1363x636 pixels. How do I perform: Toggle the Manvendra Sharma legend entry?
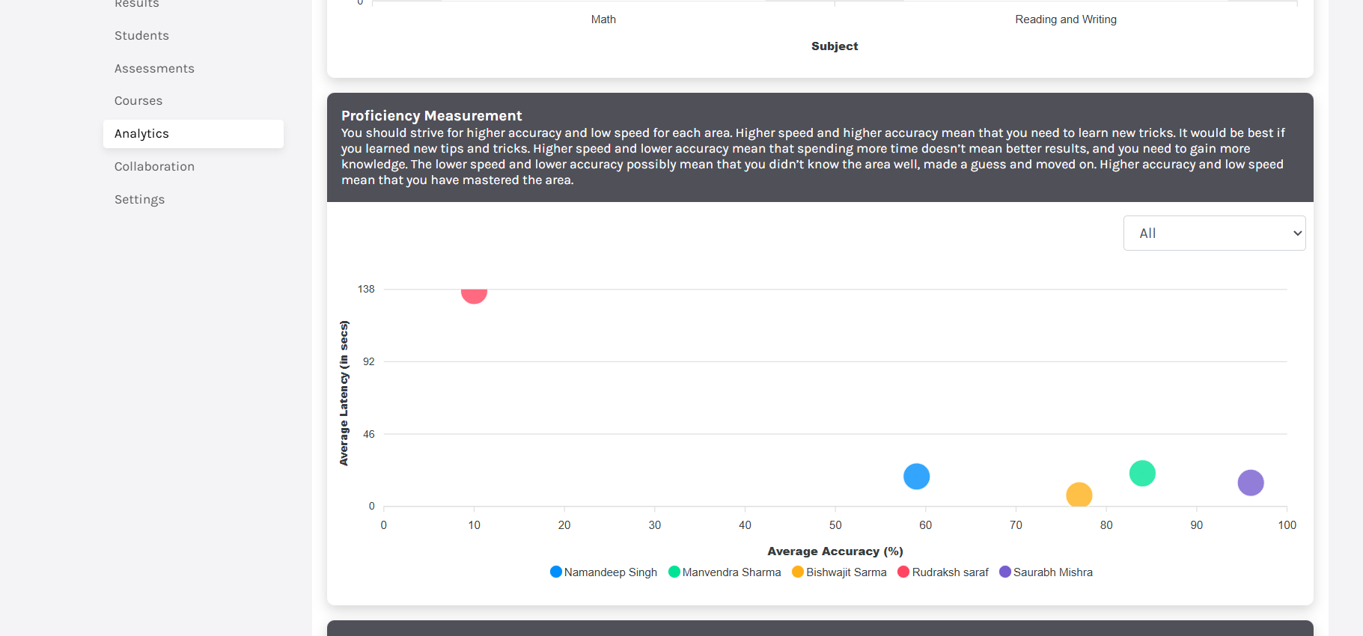[x=725, y=572]
